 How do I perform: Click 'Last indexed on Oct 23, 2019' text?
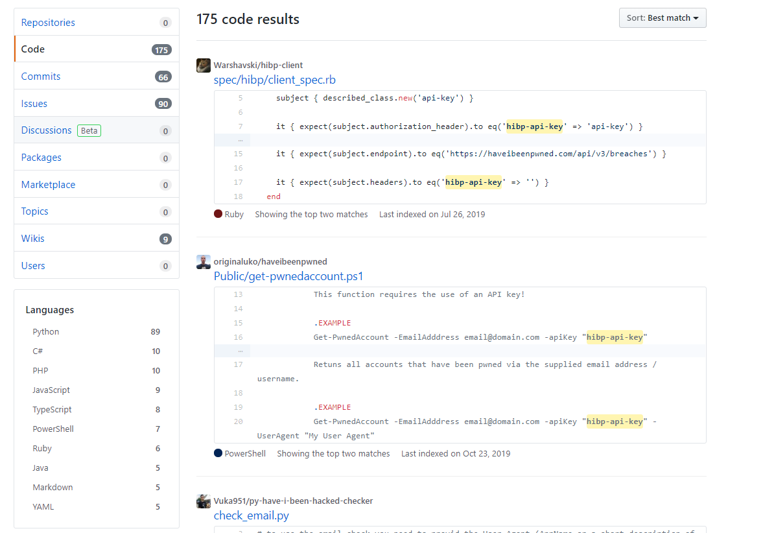[x=456, y=454]
